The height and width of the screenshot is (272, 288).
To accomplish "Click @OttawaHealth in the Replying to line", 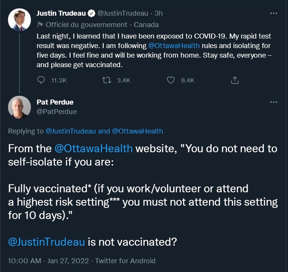I will click(137, 131).
